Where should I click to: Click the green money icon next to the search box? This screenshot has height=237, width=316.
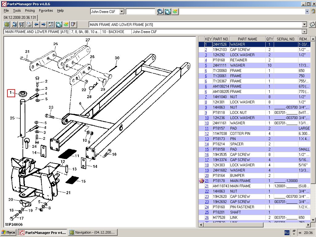(175, 11)
